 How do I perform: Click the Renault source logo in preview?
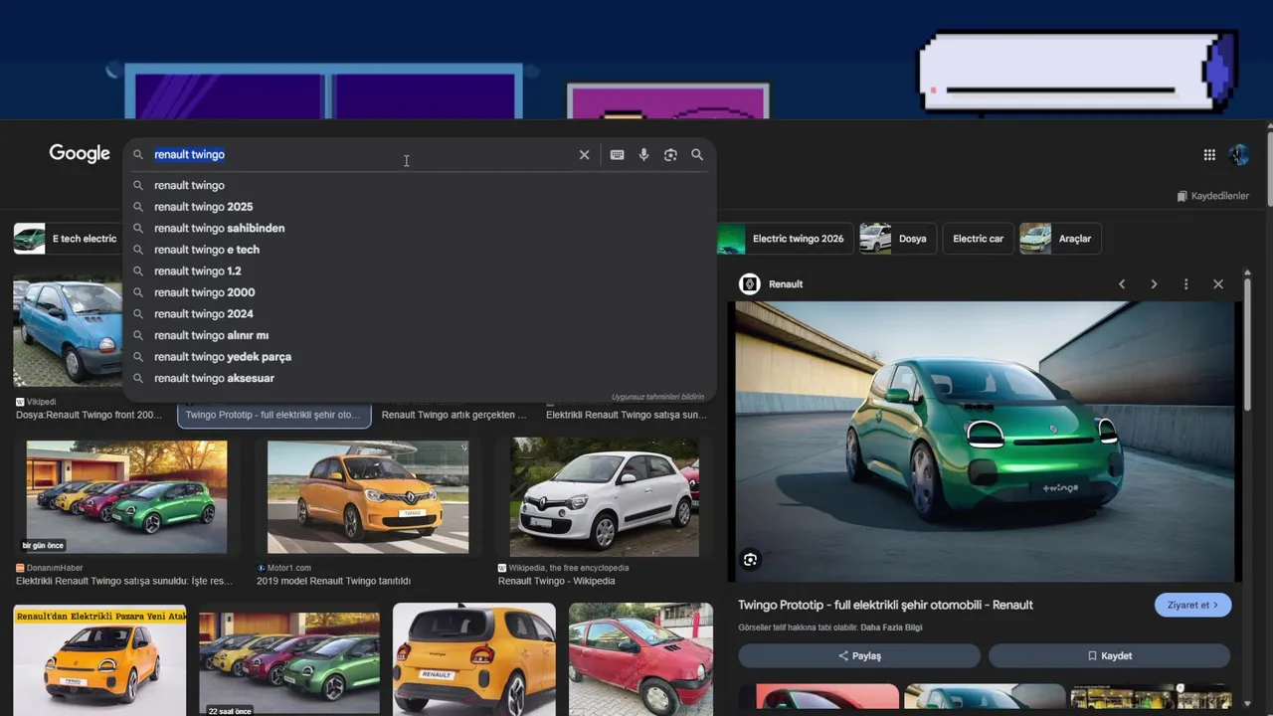click(750, 284)
